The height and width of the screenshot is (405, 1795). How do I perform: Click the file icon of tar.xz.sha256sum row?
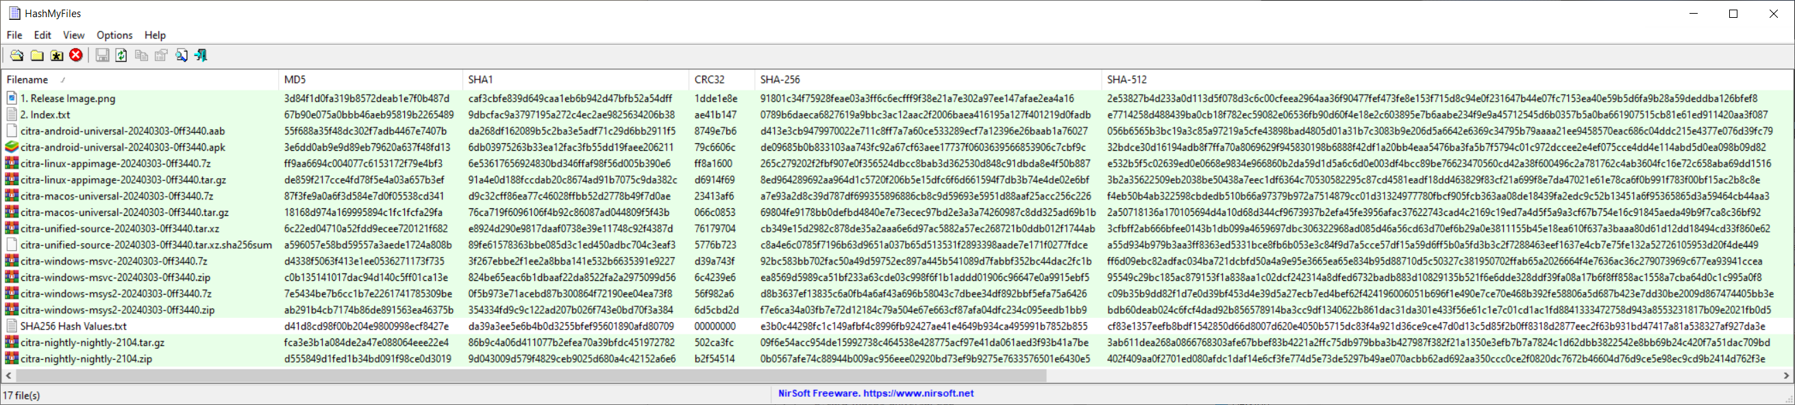[12, 245]
